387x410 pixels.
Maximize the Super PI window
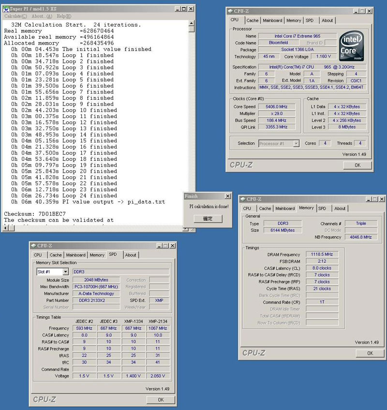pyautogui.click(x=185, y=9)
